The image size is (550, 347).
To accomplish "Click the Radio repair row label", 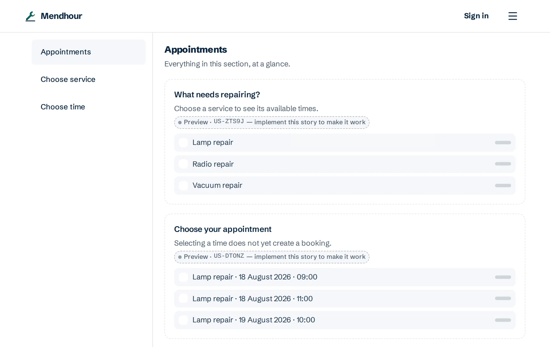I will tap(213, 164).
